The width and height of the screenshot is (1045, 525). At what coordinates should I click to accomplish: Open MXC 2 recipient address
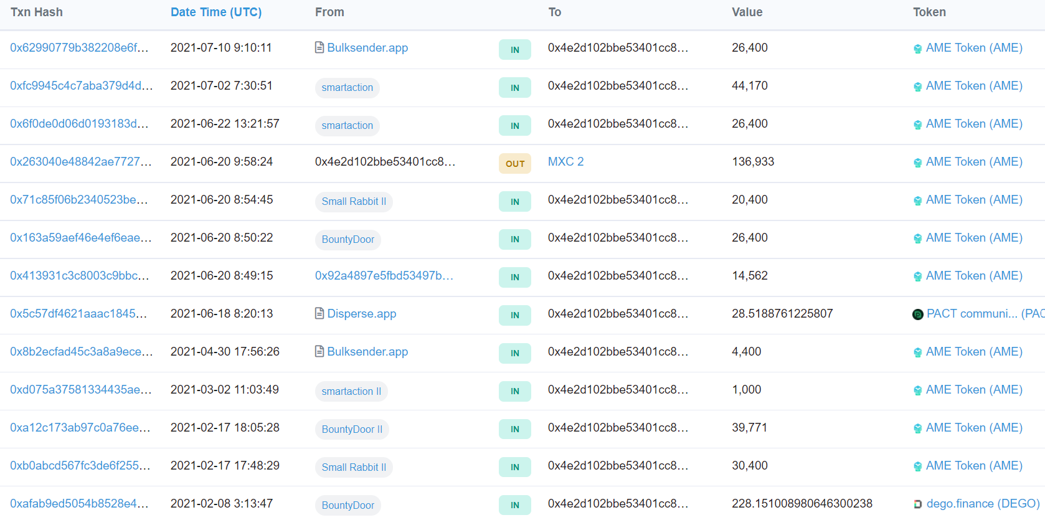click(x=565, y=161)
